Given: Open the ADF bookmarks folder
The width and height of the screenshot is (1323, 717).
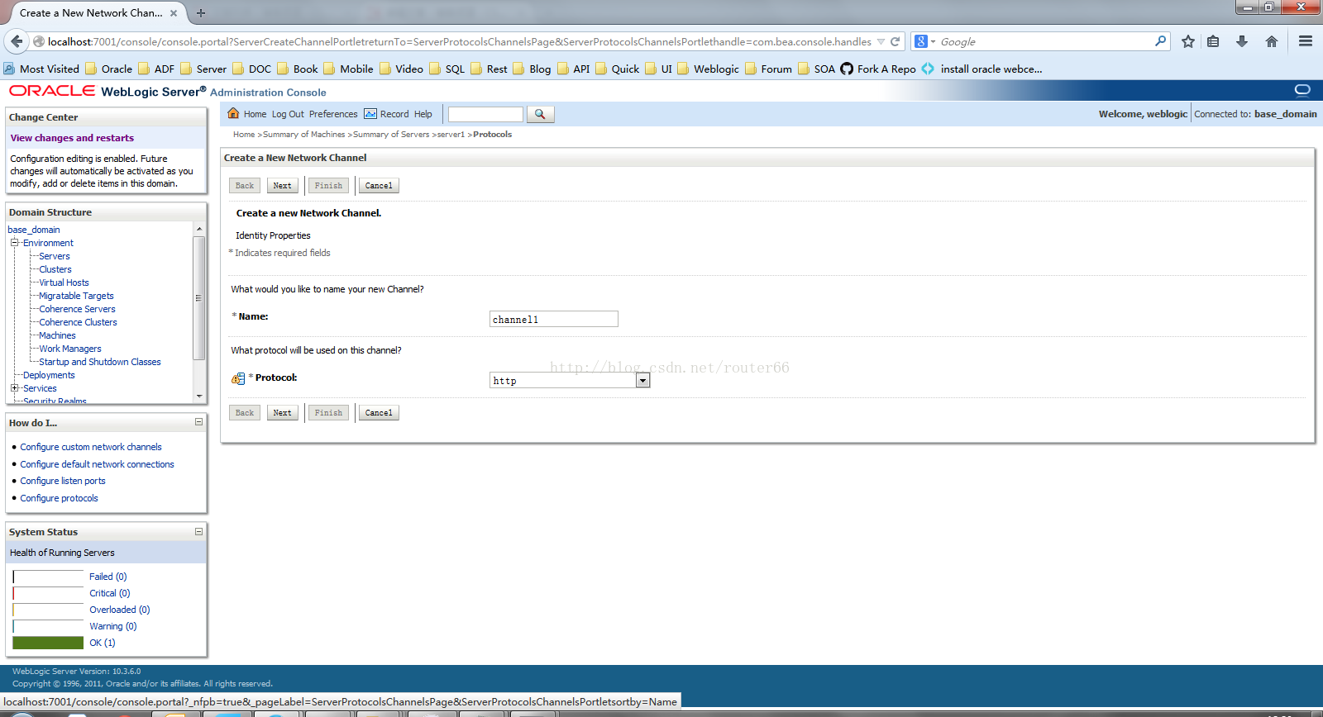Looking at the screenshot, I should [x=156, y=69].
